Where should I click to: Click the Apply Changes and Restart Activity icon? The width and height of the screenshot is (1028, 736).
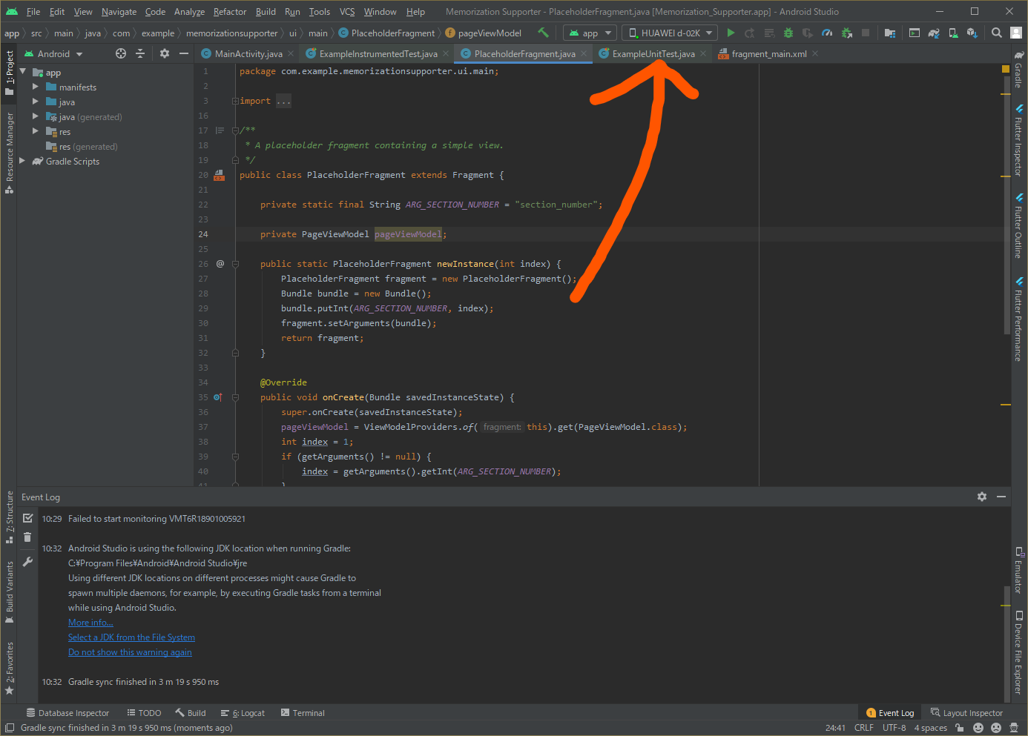750,33
